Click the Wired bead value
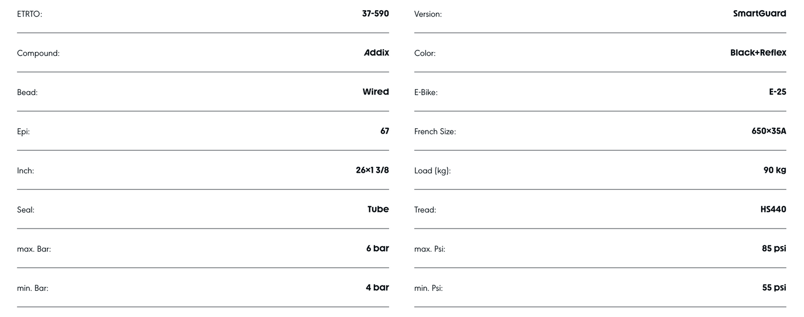The height and width of the screenshot is (317, 804). pos(375,92)
